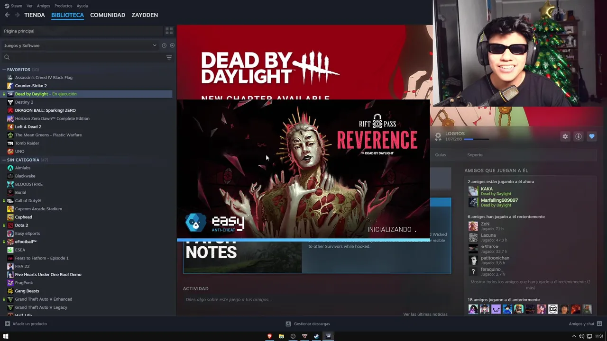The image size is (607, 341).
Task: Open Call of Duty® entry
Action: pos(28,201)
